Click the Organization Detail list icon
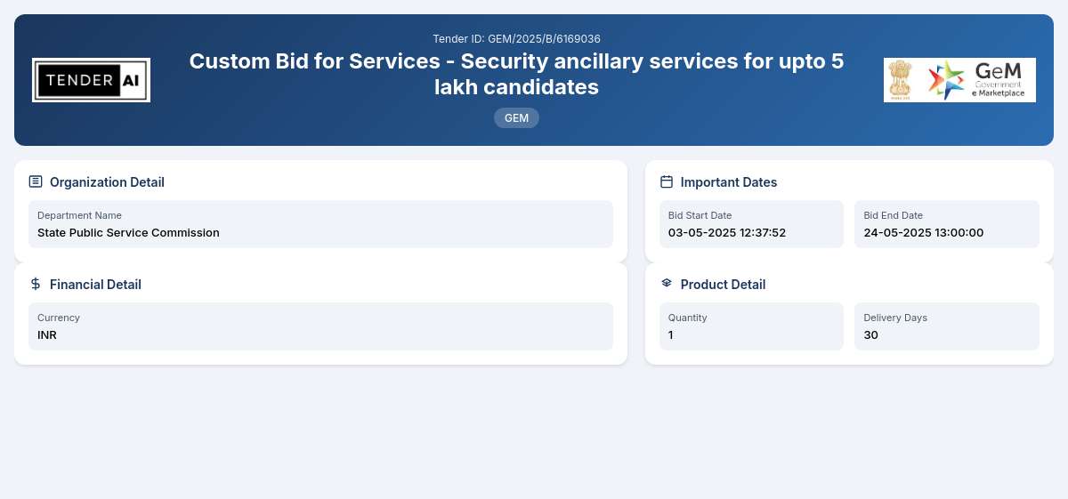 [36, 181]
